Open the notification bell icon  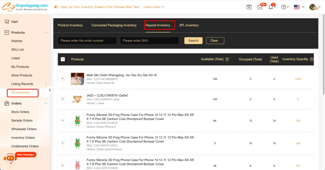pyautogui.click(x=271, y=7)
